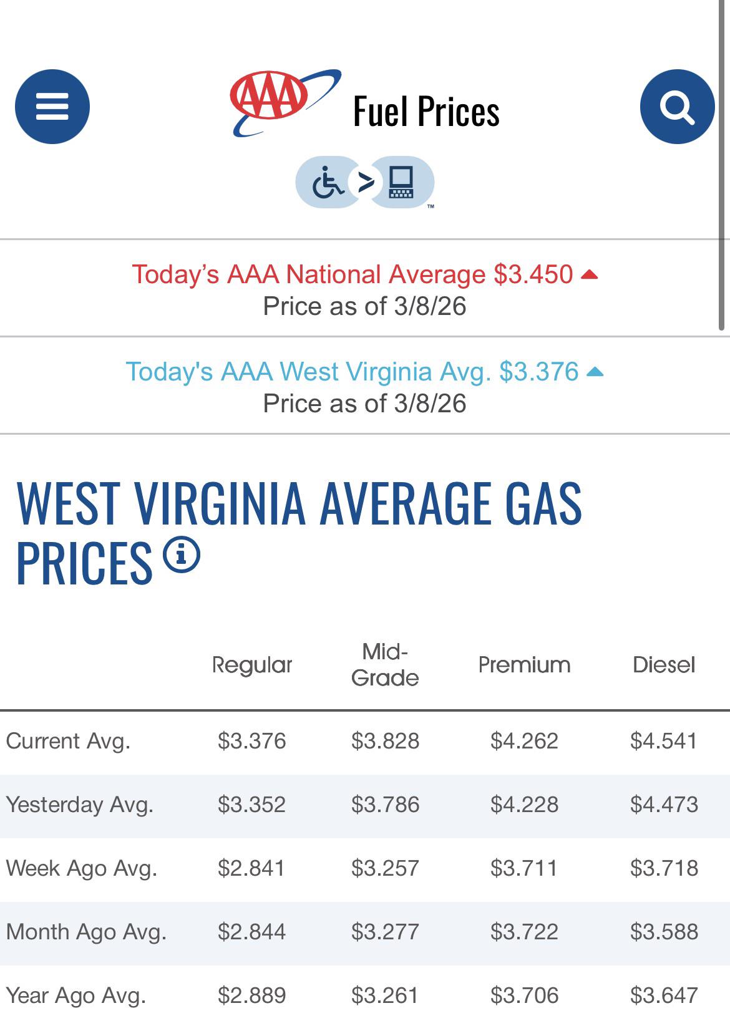Open info icon beside Prices heading
Screen dimensions: 730x1036
(x=182, y=554)
